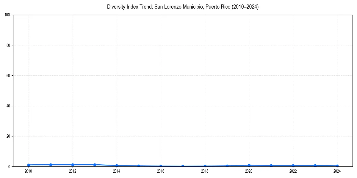
Task: Click the 2012 data point on the trend line
Action: (72, 164)
